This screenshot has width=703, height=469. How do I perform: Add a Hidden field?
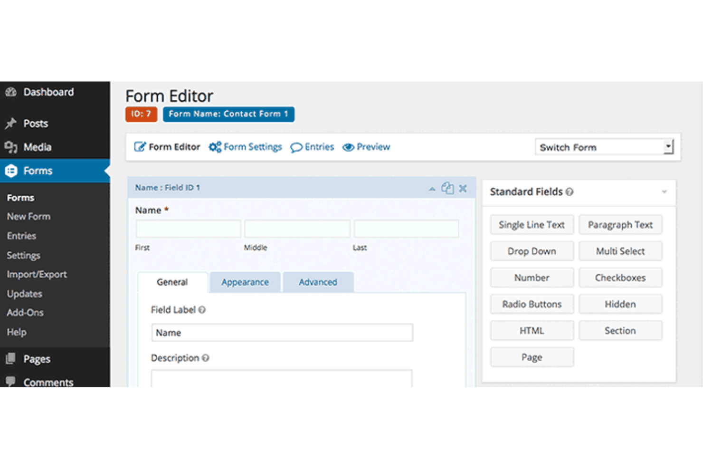click(x=620, y=304)
